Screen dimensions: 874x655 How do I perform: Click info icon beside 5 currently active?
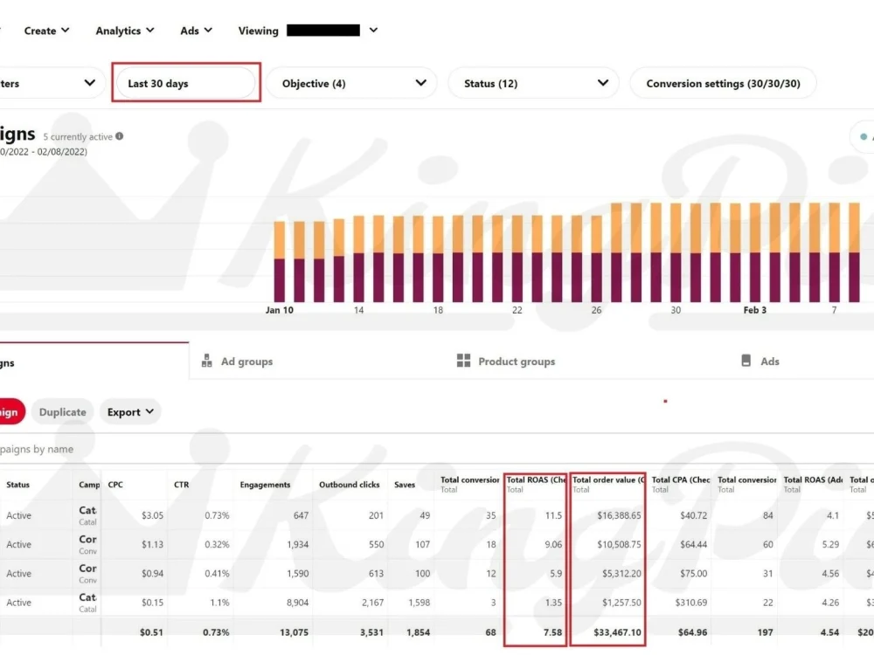[119, 136]
